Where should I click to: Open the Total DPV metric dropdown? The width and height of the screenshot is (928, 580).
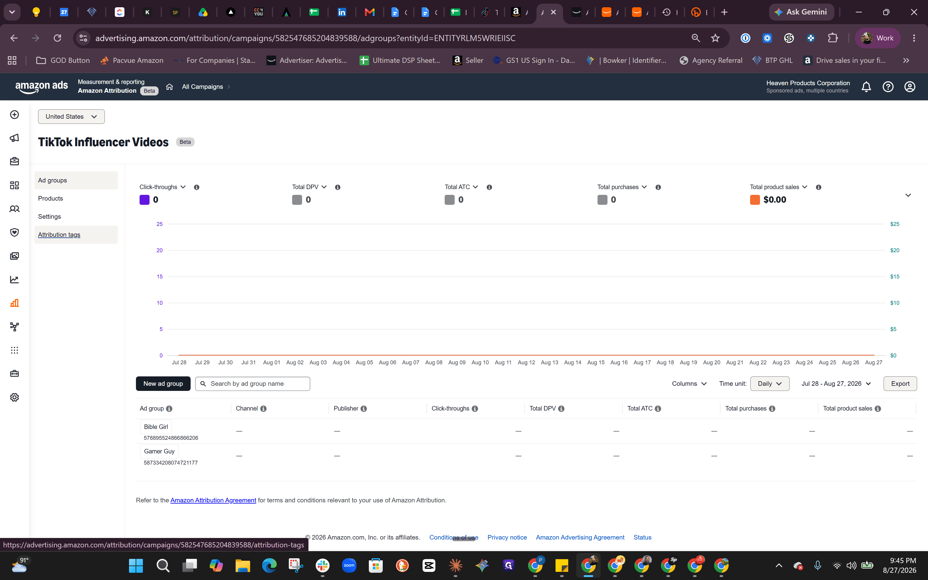(309, 187)
